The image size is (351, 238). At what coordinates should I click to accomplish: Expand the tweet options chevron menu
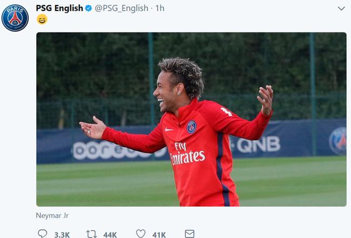coord(341,9)
